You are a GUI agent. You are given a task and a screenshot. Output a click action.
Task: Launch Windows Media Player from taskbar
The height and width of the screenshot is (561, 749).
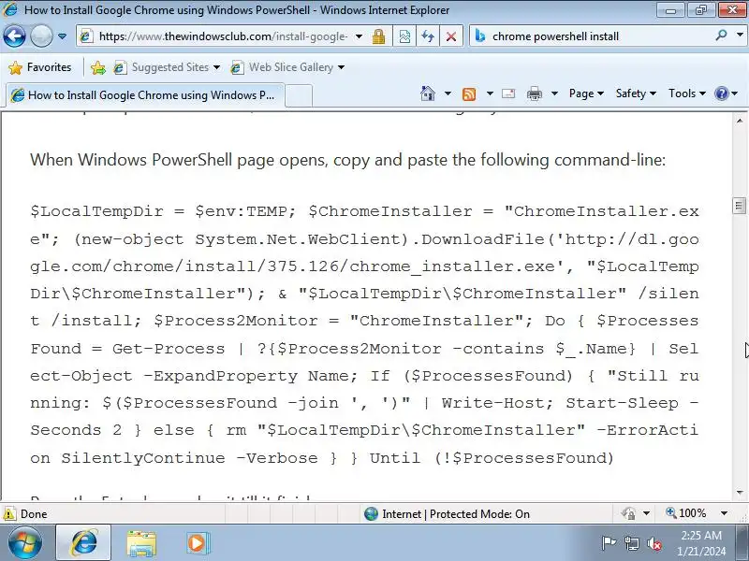[198, 543]
